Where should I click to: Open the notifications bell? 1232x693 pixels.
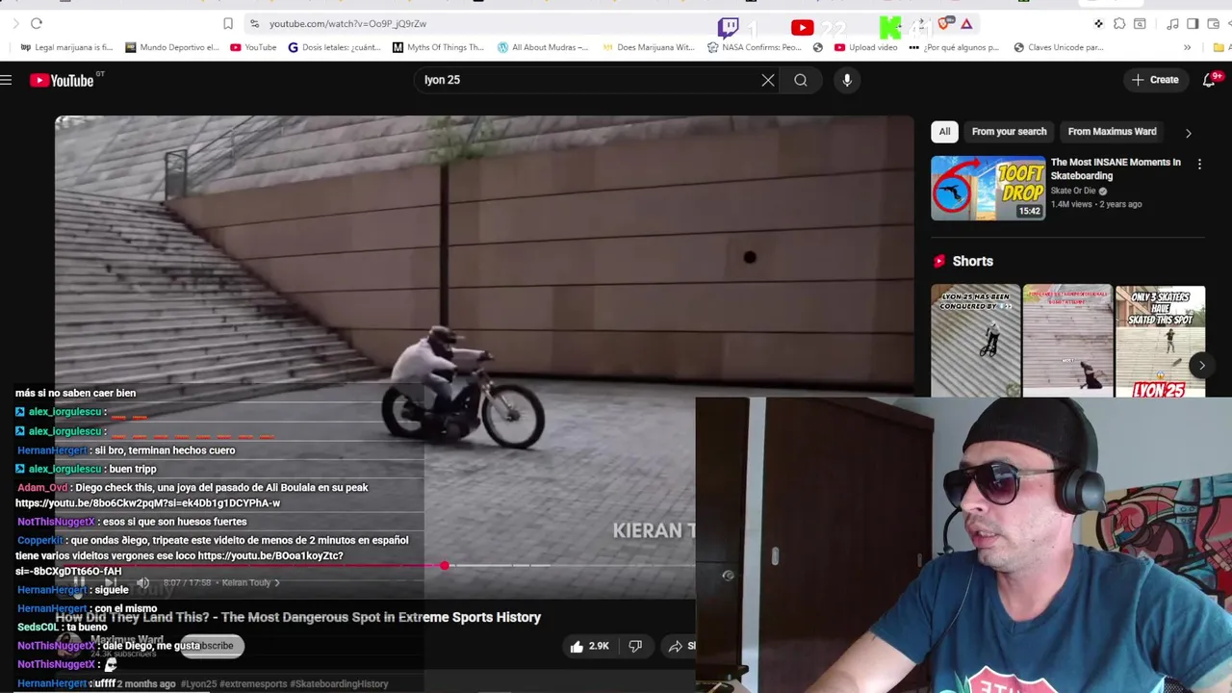coord(1210,80)
